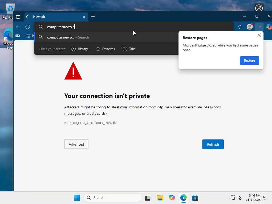Click the address bar search icon

click(41, 27)
